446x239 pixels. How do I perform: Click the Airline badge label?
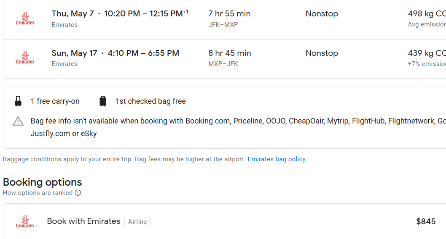click(137, 222)
